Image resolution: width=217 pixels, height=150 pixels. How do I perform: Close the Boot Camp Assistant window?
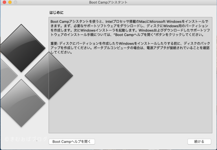click(4, 2)
